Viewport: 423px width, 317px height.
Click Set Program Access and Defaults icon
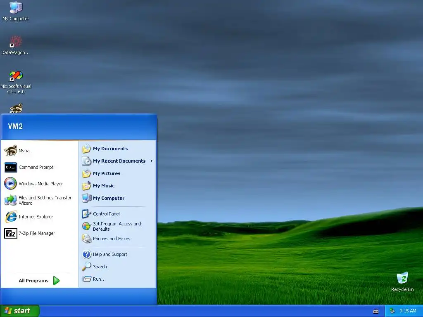[87, 226]
